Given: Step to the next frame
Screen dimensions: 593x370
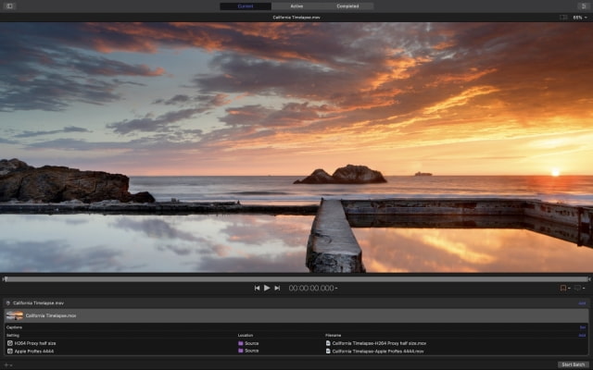Looking at the screenshot, I should [x=277, y=288].
